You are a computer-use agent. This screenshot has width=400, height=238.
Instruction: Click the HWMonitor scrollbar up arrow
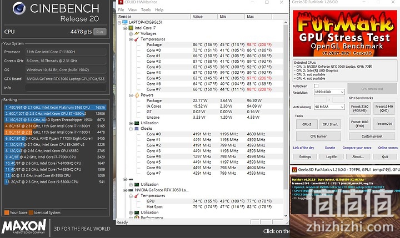(x=286, y=22)
